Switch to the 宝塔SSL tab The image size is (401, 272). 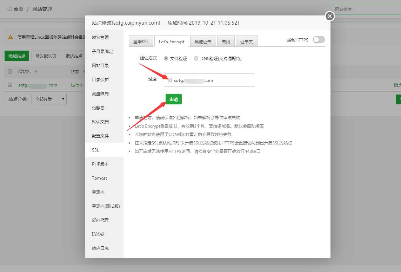[x=141, y=41]
